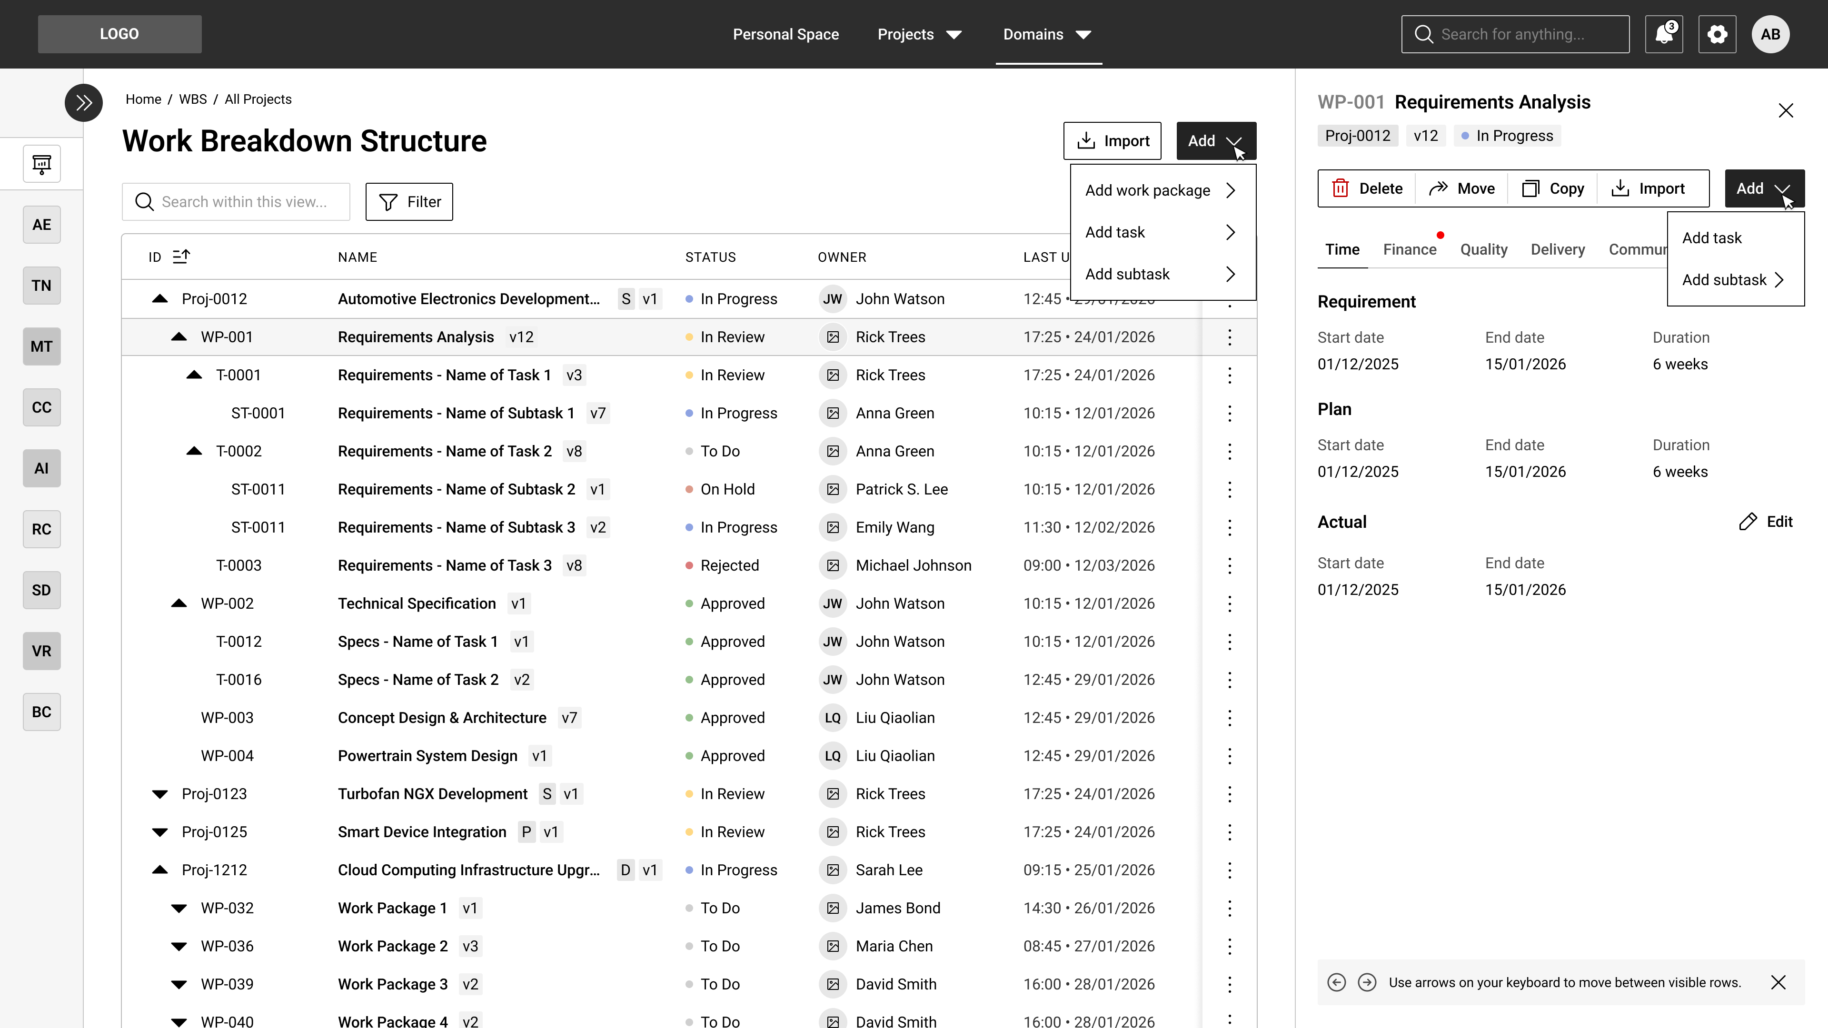
Task: Select the CC domain in sidebar
Action: coord(42,407)
